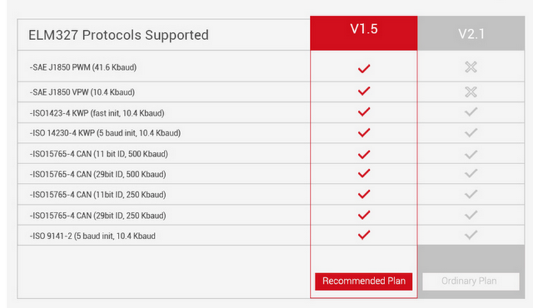
Task: Select the V1.5 column header
Action: click(x=364, y=31)
